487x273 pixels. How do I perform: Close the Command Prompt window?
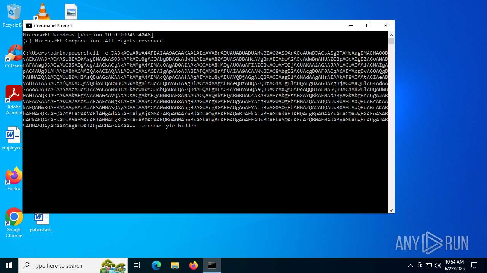click(x=386, y=25)
